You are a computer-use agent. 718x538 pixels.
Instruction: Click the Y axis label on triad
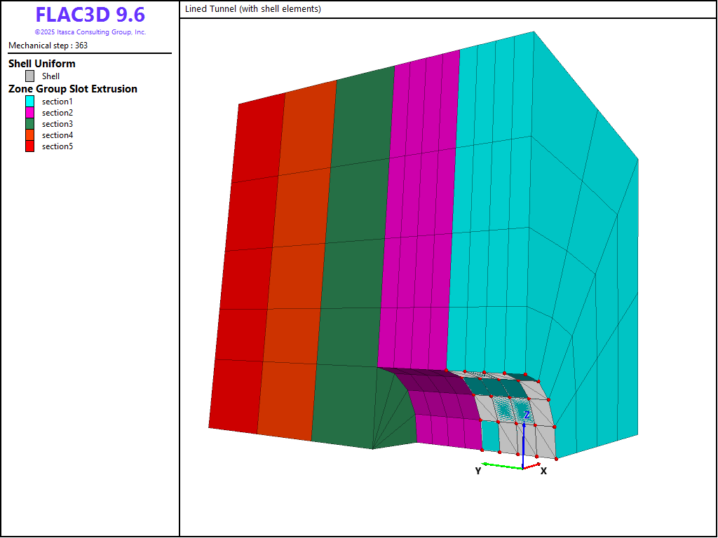click(478, 471)
